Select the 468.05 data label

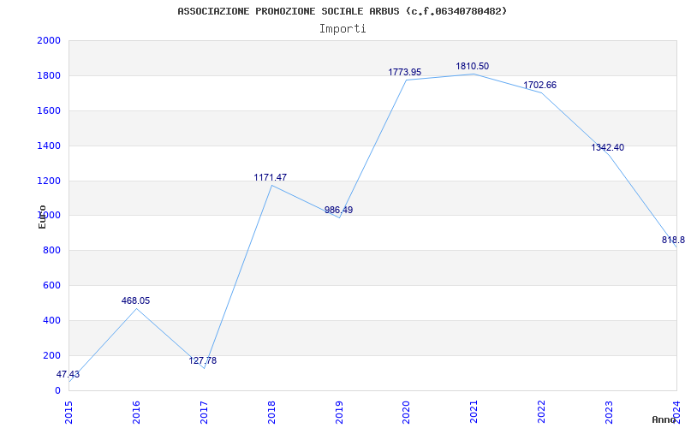pyautogui.click(x=135, y=300)
